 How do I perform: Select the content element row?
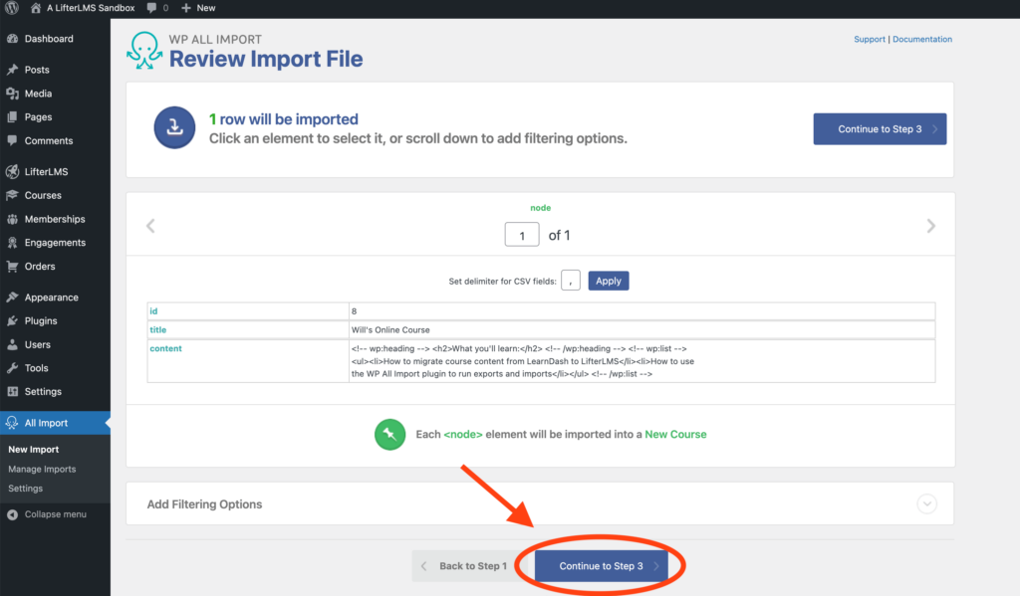click(541, 361)
